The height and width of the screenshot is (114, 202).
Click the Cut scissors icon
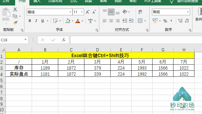coord(15,10)
